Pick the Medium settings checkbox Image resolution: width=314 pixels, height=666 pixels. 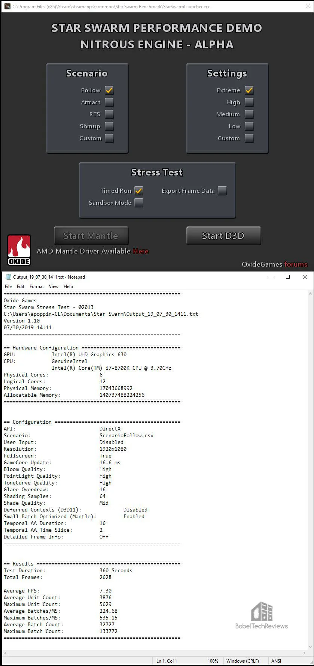click(249, 114)
